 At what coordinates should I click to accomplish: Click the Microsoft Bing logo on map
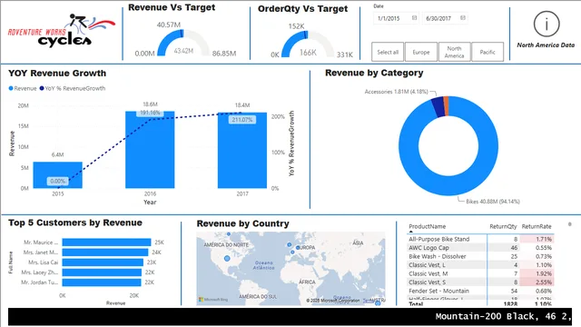213,299
